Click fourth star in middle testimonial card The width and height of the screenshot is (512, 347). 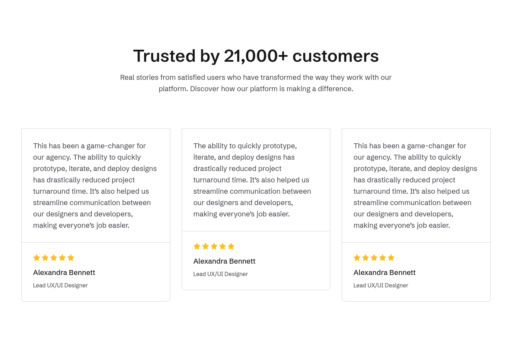pyautogui.click(x=223, y=246)
